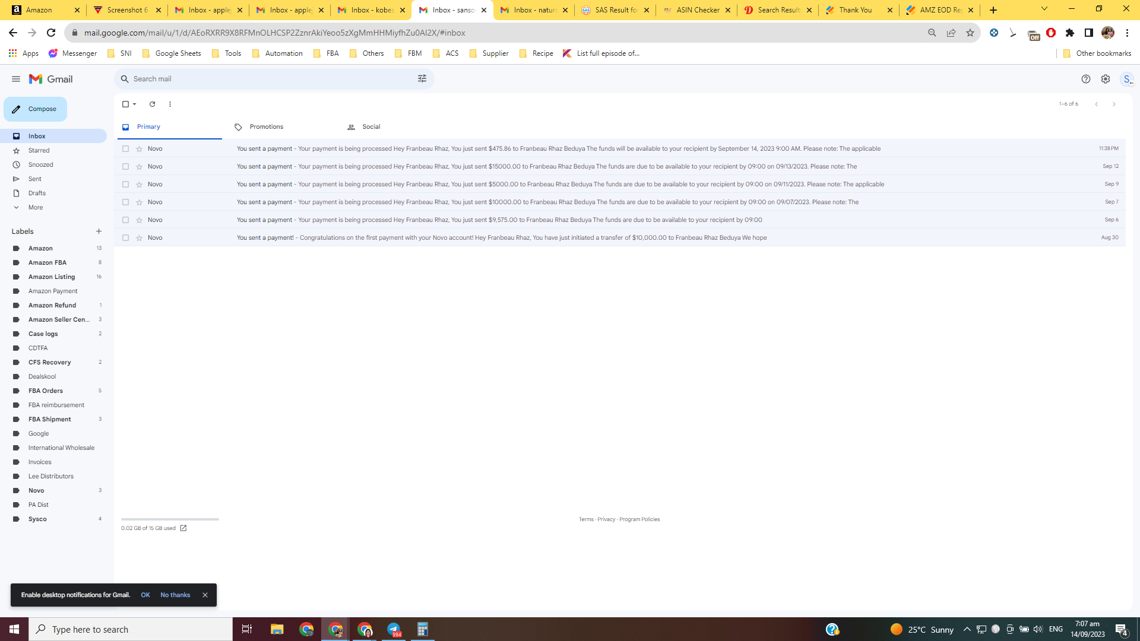Viewport: 1140px width, 641px height.
Task: Open Chrome extensions puzzle icon
Action: click(1070, 33)
